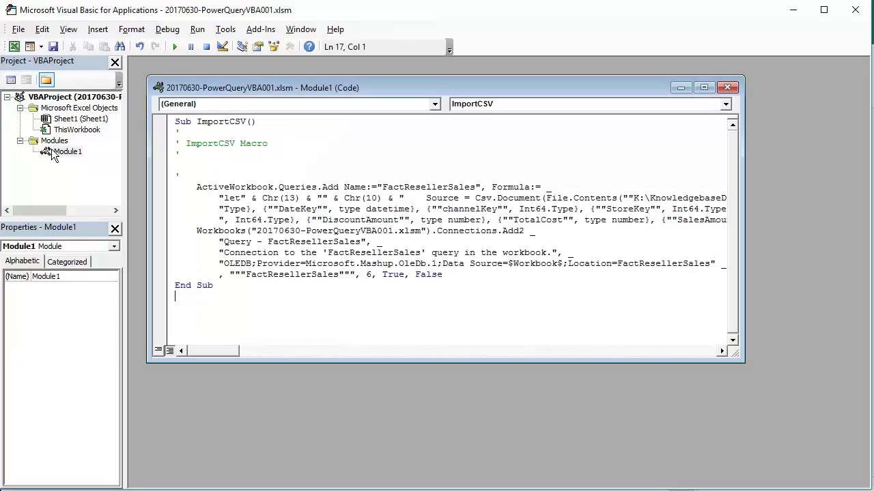Screen dimensions: 874x491
Task: Select Sheet1 (Sheet1) in project tree
Action: click(x=81, y=119)
